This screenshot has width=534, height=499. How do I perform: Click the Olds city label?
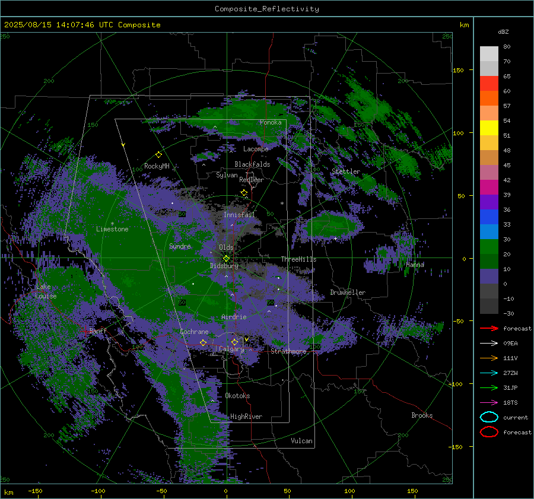tap(226, 247)
